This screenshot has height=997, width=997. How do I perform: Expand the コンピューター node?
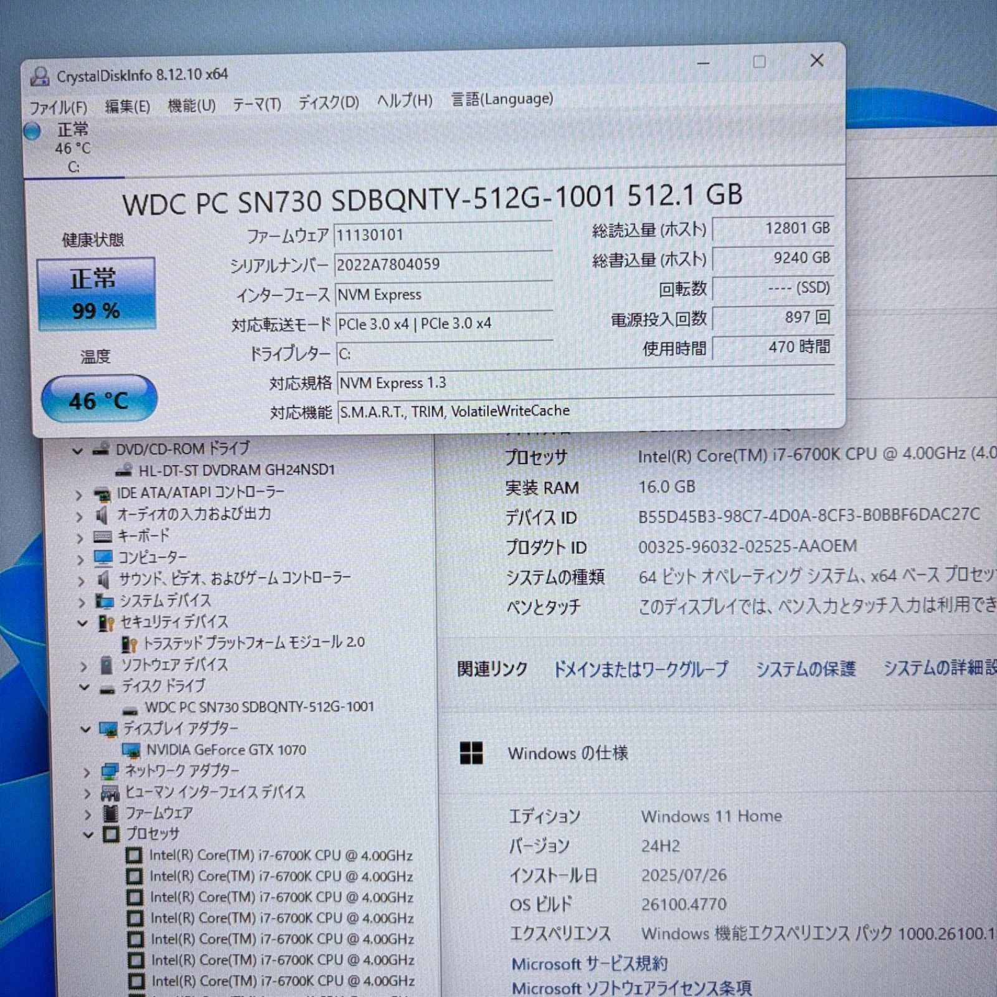[80, 560]
